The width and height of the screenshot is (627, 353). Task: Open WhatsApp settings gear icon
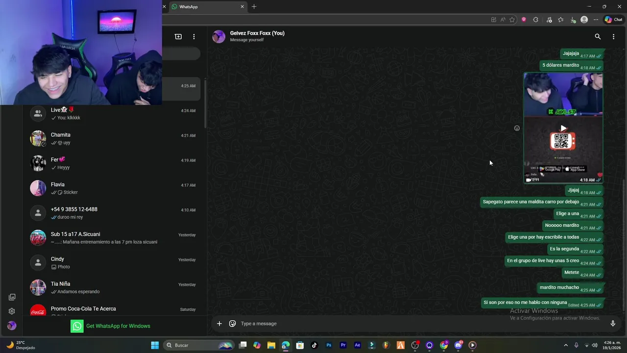click(x=12, y=311)
